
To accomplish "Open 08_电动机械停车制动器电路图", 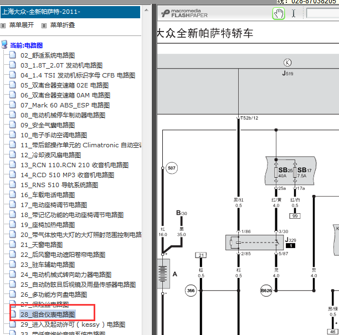I will (x=63, y=115).
